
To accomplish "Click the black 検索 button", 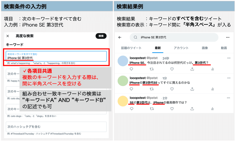I will pyautogui.click(x=101, y=36).
